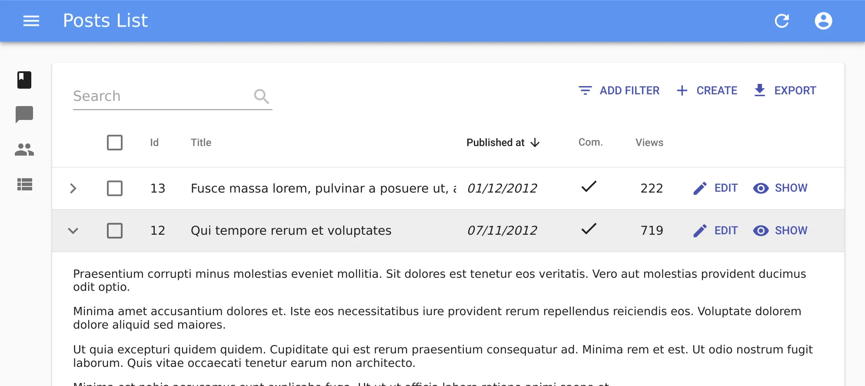Open the hamburger menu in the app bar
This screenshot has width=865, height=386.
[31, 21]
